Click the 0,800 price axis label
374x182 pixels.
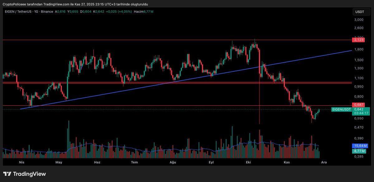pyautogui.click(x=359, y=97)
